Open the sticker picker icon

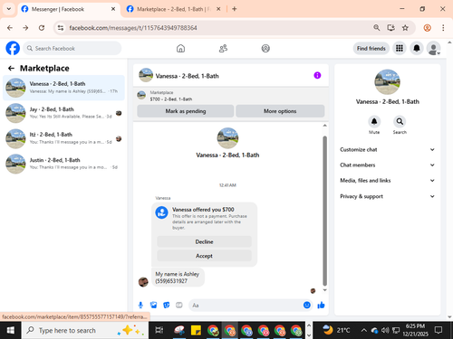coord(167,306)
